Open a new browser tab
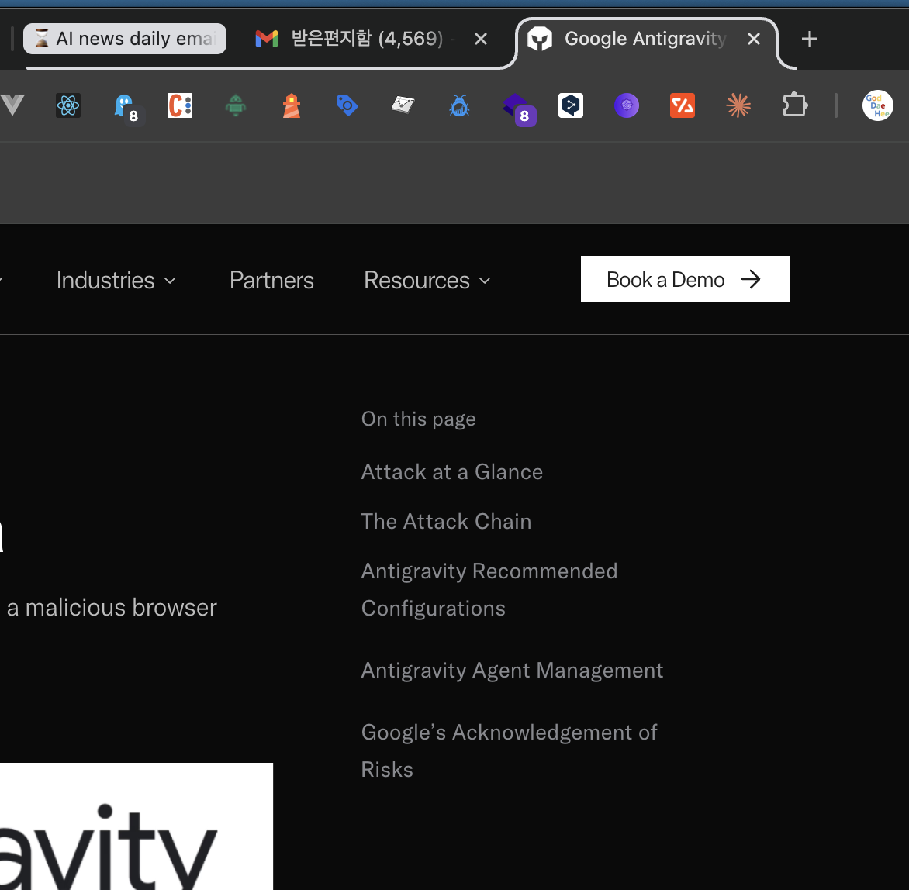 (x=809, y=39)
